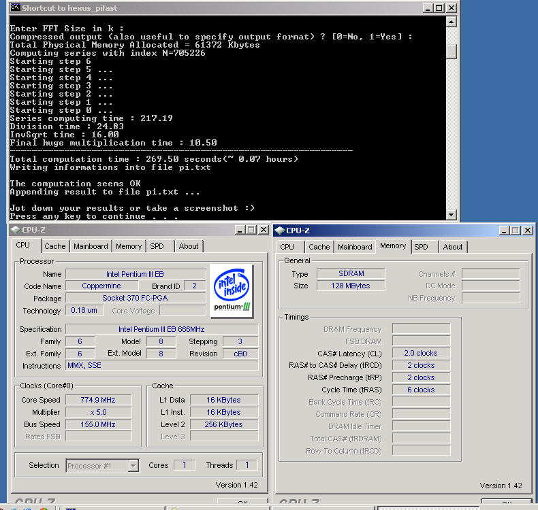
Task: Close the right CPU-Z window
Action: click(528, 231)
